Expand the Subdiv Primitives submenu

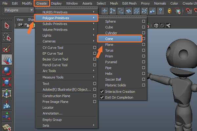pyautogui.click(x=66, y=24)
